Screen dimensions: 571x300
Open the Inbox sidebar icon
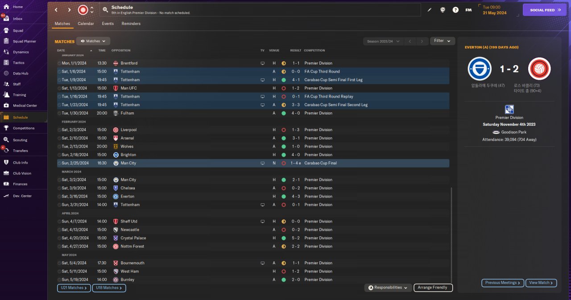[6, 19]
